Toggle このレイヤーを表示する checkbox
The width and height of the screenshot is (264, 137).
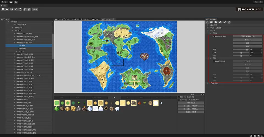(x=179, y=97)
